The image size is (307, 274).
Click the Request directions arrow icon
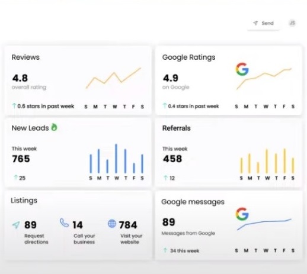(16, 225)
